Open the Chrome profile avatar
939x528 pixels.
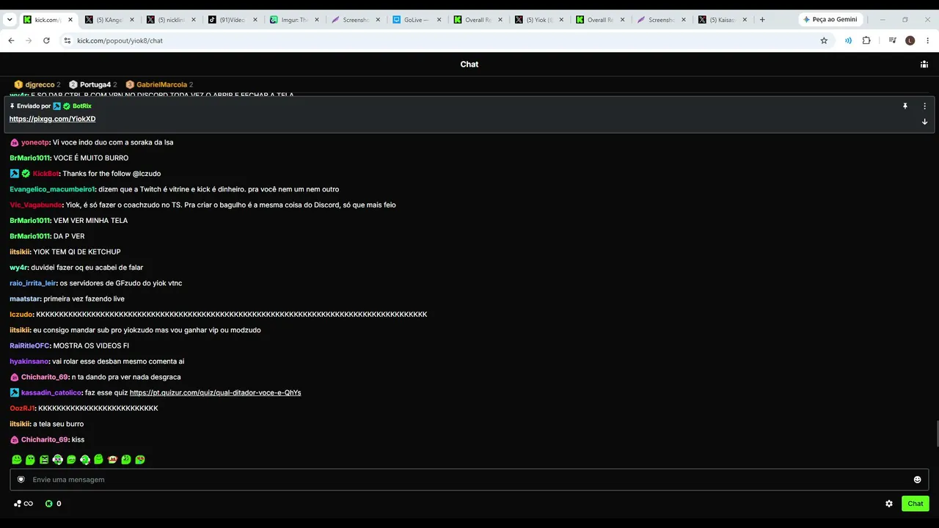pos(910,41)
